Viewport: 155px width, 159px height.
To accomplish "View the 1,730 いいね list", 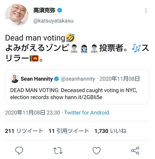I will tap(110, 131).
